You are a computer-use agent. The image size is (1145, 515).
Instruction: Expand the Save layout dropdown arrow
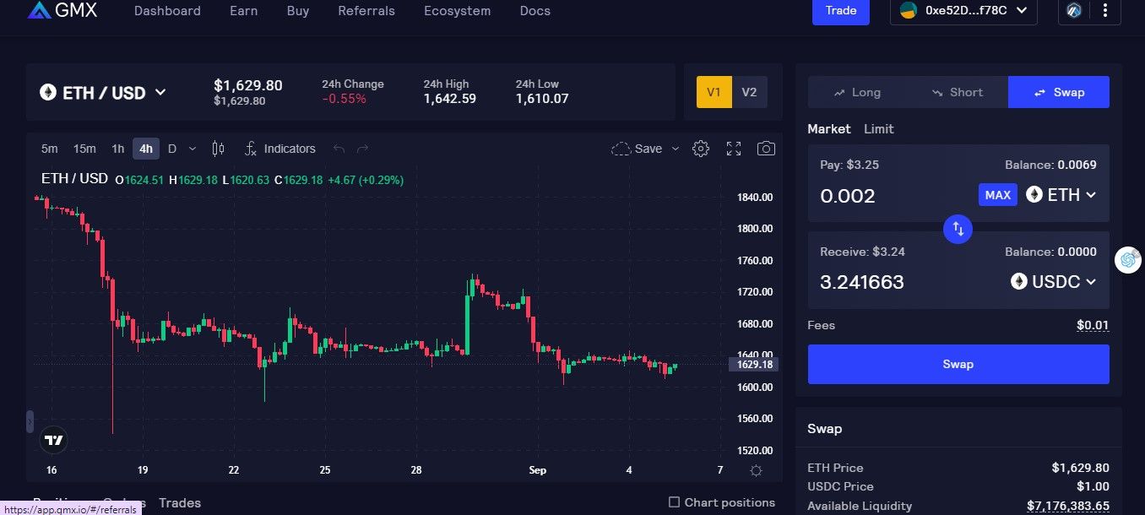coord(675,149)
